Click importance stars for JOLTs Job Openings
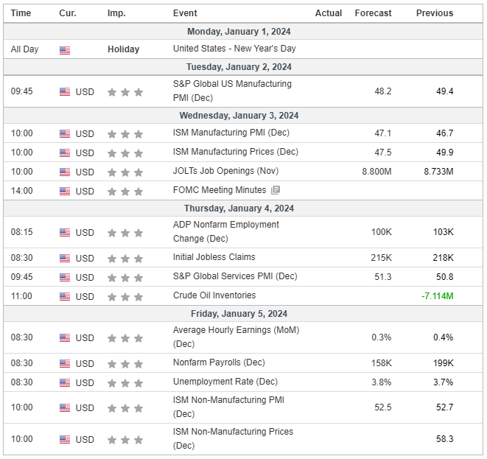The height and width of the screenshot is (459, 487). pos(125,172)
